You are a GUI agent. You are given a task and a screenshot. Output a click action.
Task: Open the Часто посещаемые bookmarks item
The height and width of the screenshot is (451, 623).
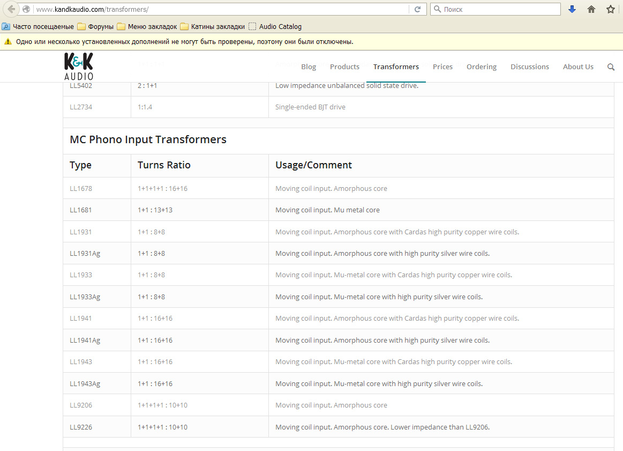37,26
